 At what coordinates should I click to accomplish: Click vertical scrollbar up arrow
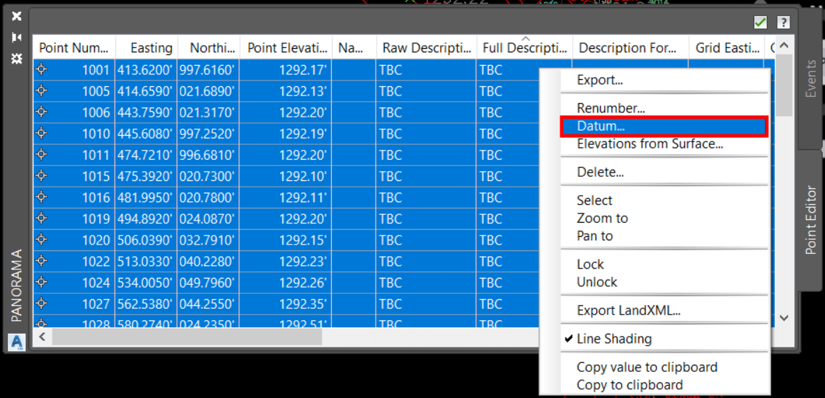pyautogui.click(x=784, y=46)
